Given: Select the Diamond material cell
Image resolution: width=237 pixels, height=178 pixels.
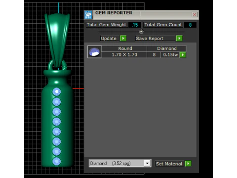Looking at the screenshot, I should (x=166, y=48).
